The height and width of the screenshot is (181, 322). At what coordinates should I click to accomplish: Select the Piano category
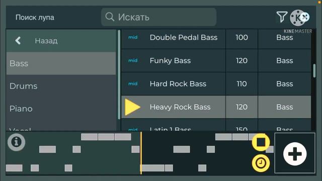pyautogui.click(x=61, y=109)
